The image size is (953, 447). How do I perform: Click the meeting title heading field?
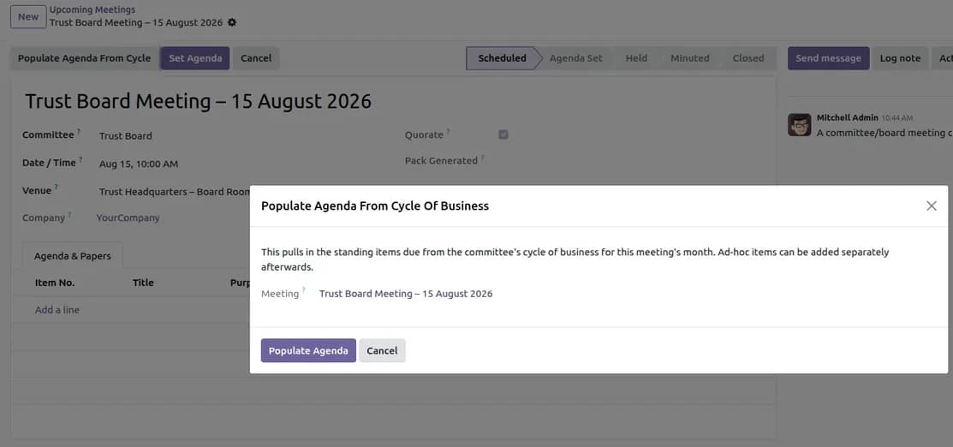pos(198,102)
